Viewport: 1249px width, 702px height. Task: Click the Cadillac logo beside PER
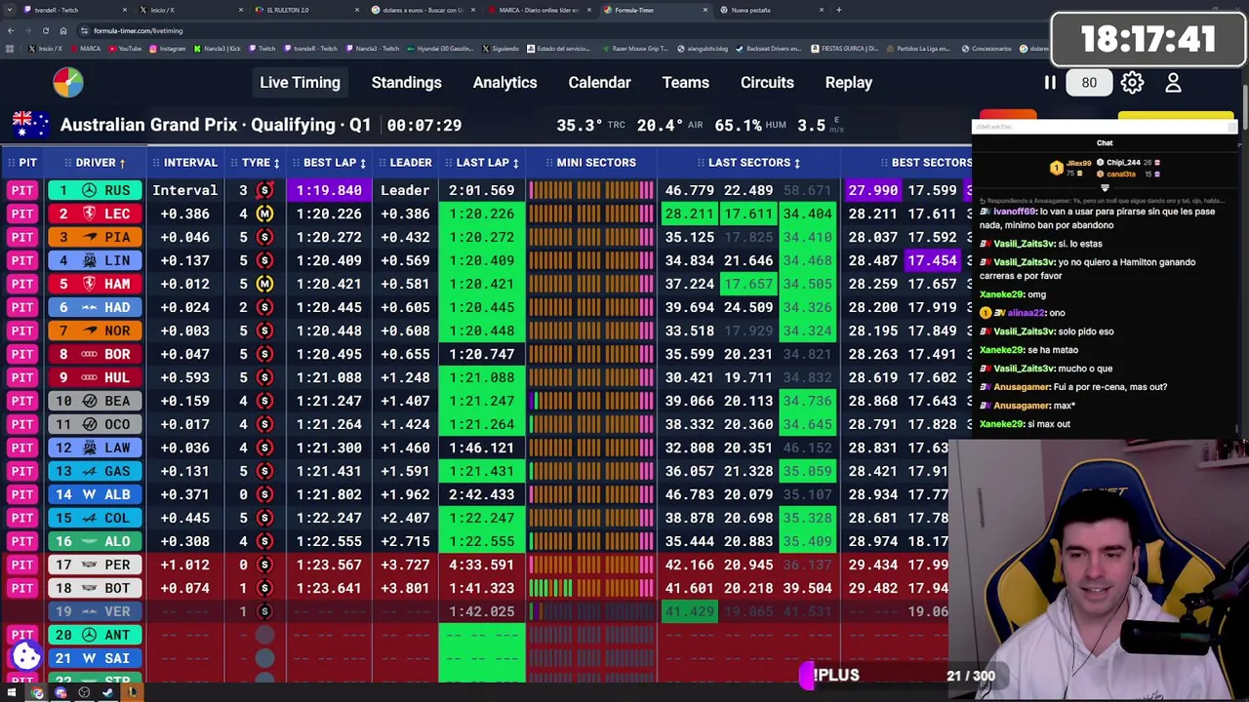click(x=90, y=565)
